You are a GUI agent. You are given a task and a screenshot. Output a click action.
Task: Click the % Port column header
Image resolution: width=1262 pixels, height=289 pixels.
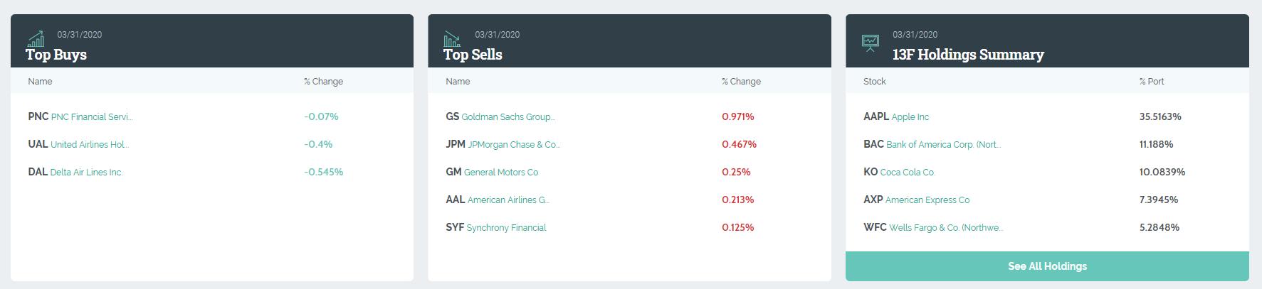1152,82
